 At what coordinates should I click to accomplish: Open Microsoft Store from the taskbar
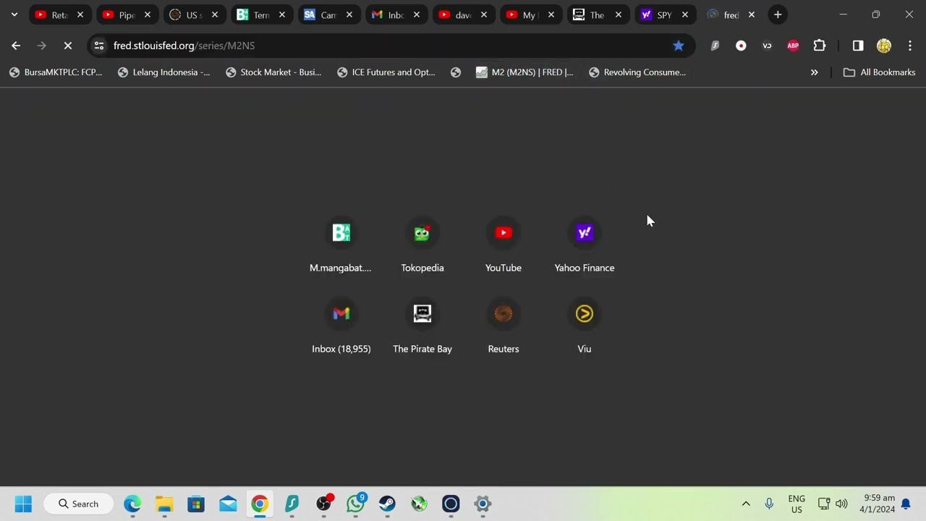pos(196,504)
